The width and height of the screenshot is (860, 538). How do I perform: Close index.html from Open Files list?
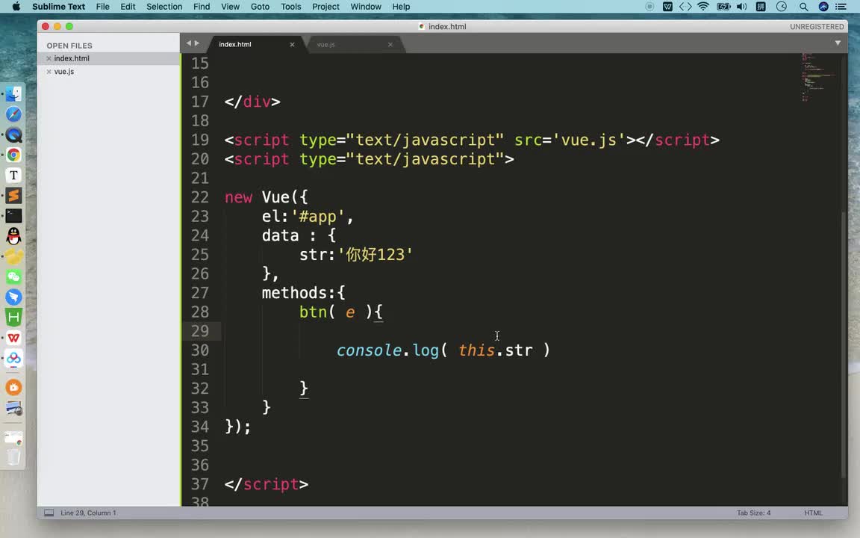coord(49,58)
